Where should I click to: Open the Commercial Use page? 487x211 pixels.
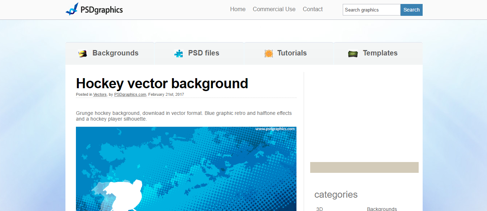(274, 9)
